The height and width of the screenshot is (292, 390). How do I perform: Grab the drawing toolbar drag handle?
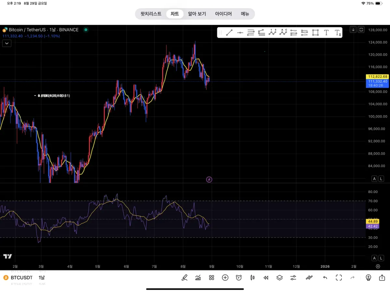point(221,32)
